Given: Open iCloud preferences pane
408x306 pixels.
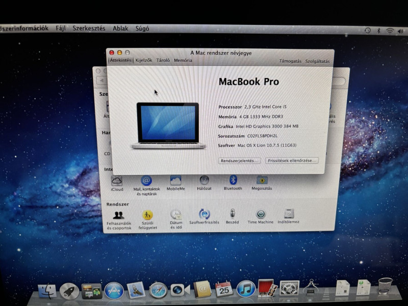Looking at the screenshot, I should (x=117, y=184).
